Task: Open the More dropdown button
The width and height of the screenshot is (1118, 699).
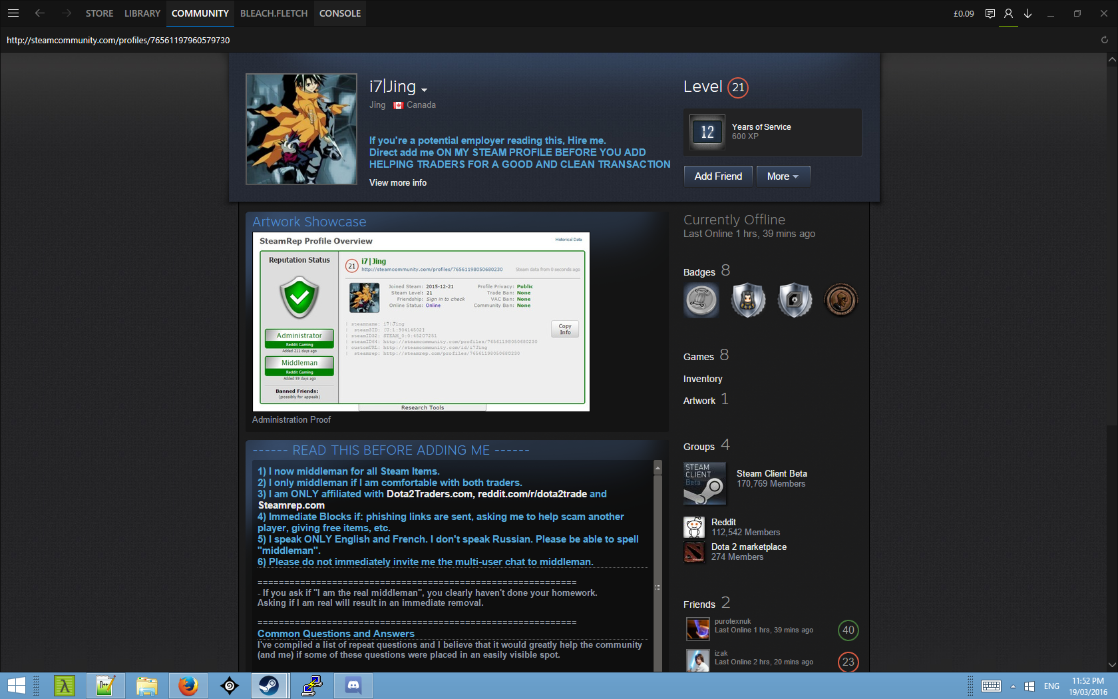Action: coord(783,176)
